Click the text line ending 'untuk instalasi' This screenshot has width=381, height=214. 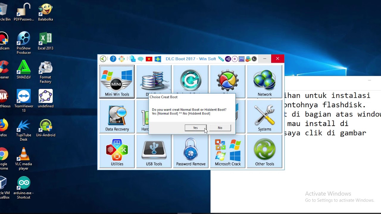[x=327, y=95]
